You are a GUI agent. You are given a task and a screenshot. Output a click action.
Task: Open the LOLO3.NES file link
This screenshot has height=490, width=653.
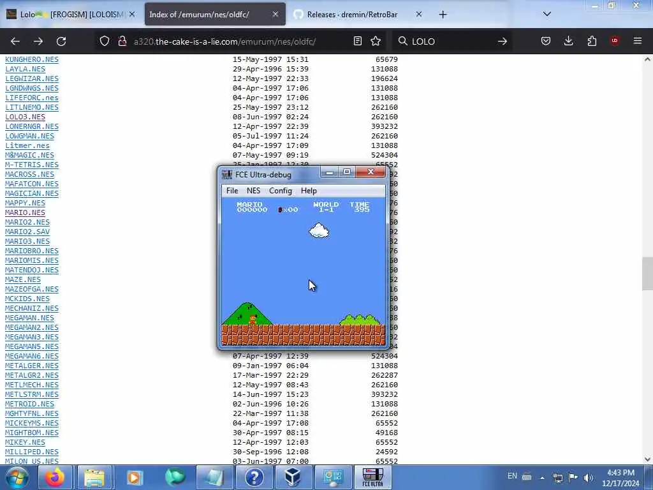coord(25,117)
